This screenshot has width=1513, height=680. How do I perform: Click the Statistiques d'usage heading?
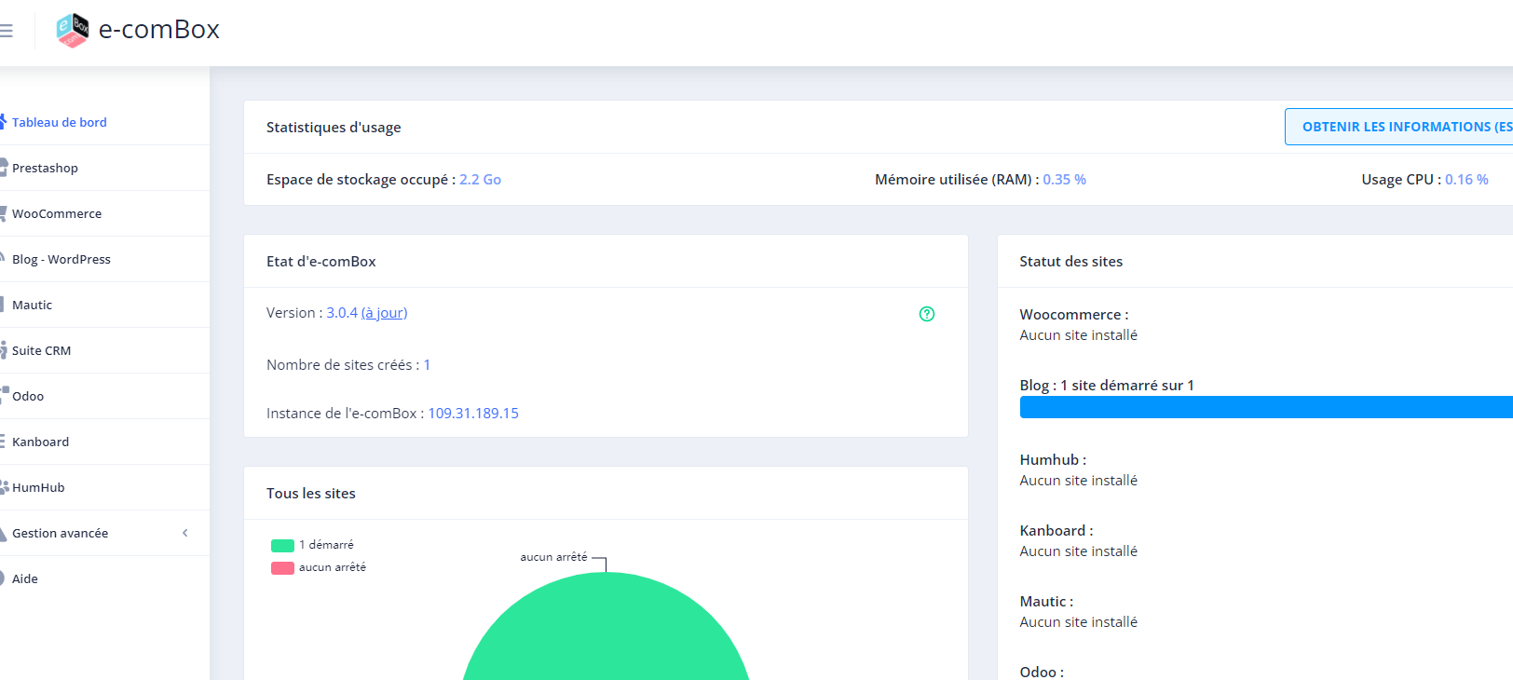(334, 128)
